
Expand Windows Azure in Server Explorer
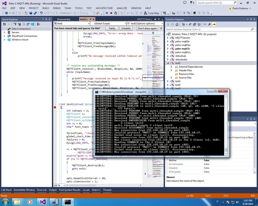[5, 40]
